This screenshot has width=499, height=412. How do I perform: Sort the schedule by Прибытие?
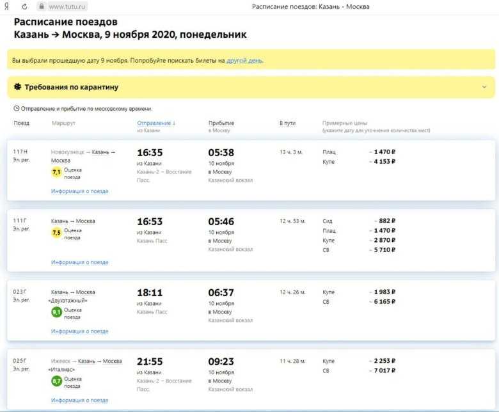click(x=221, y=123)
